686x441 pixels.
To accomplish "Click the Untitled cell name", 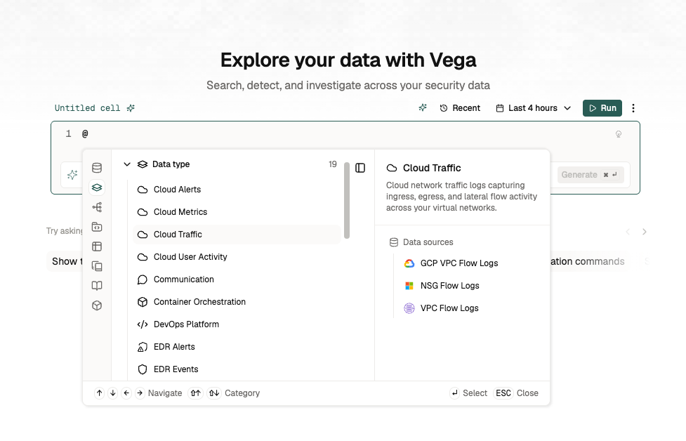I will (x=87, y=108).
